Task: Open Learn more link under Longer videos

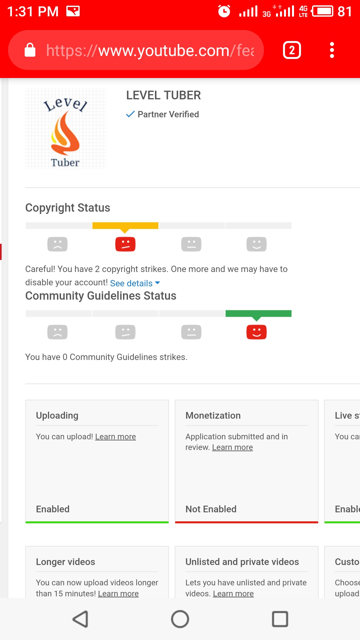Action: (x=118, y=594)
